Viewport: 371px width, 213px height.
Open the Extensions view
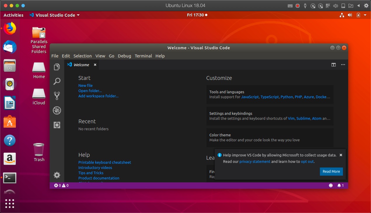click(57, 125)
